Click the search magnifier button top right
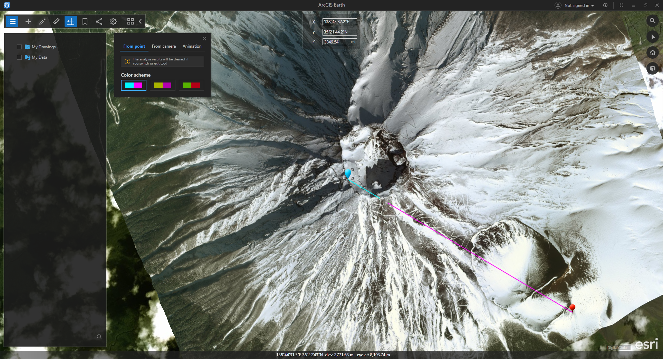Screen dimensions: 663x359 pyautogui.click(x=652, y=21)
